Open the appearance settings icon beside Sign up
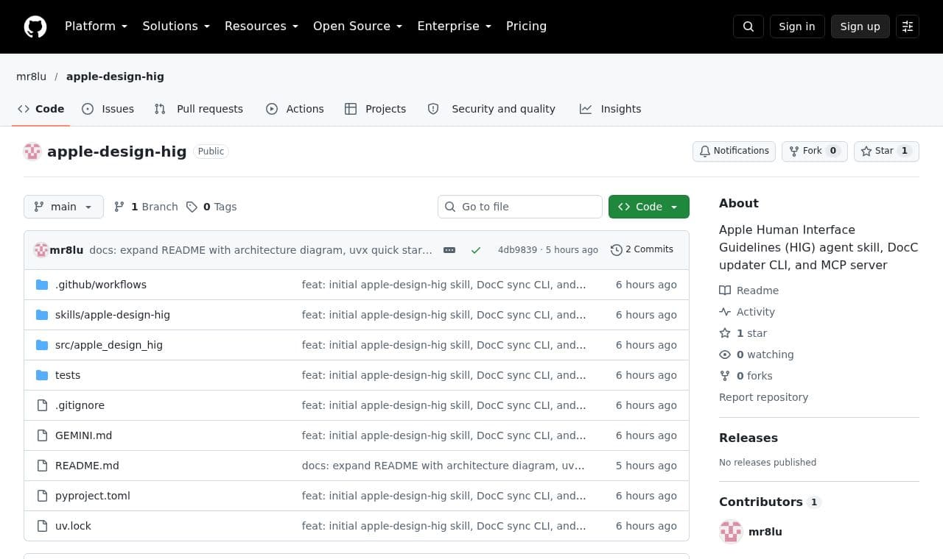The image size is (943, 559). click(x=908, y=26)
